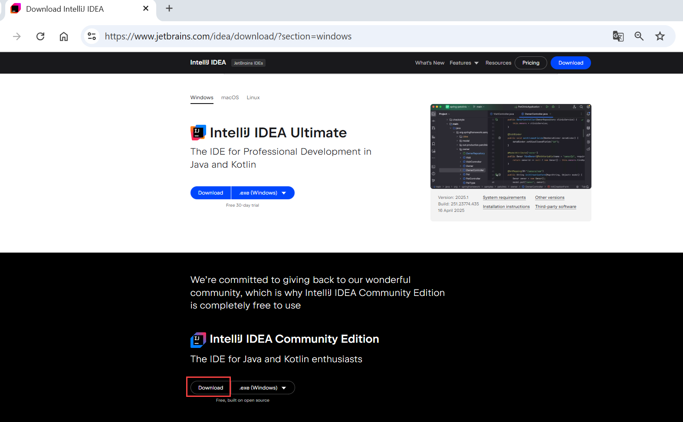
Task: Open the zoom magnifier icon
Action: point(639,36)
